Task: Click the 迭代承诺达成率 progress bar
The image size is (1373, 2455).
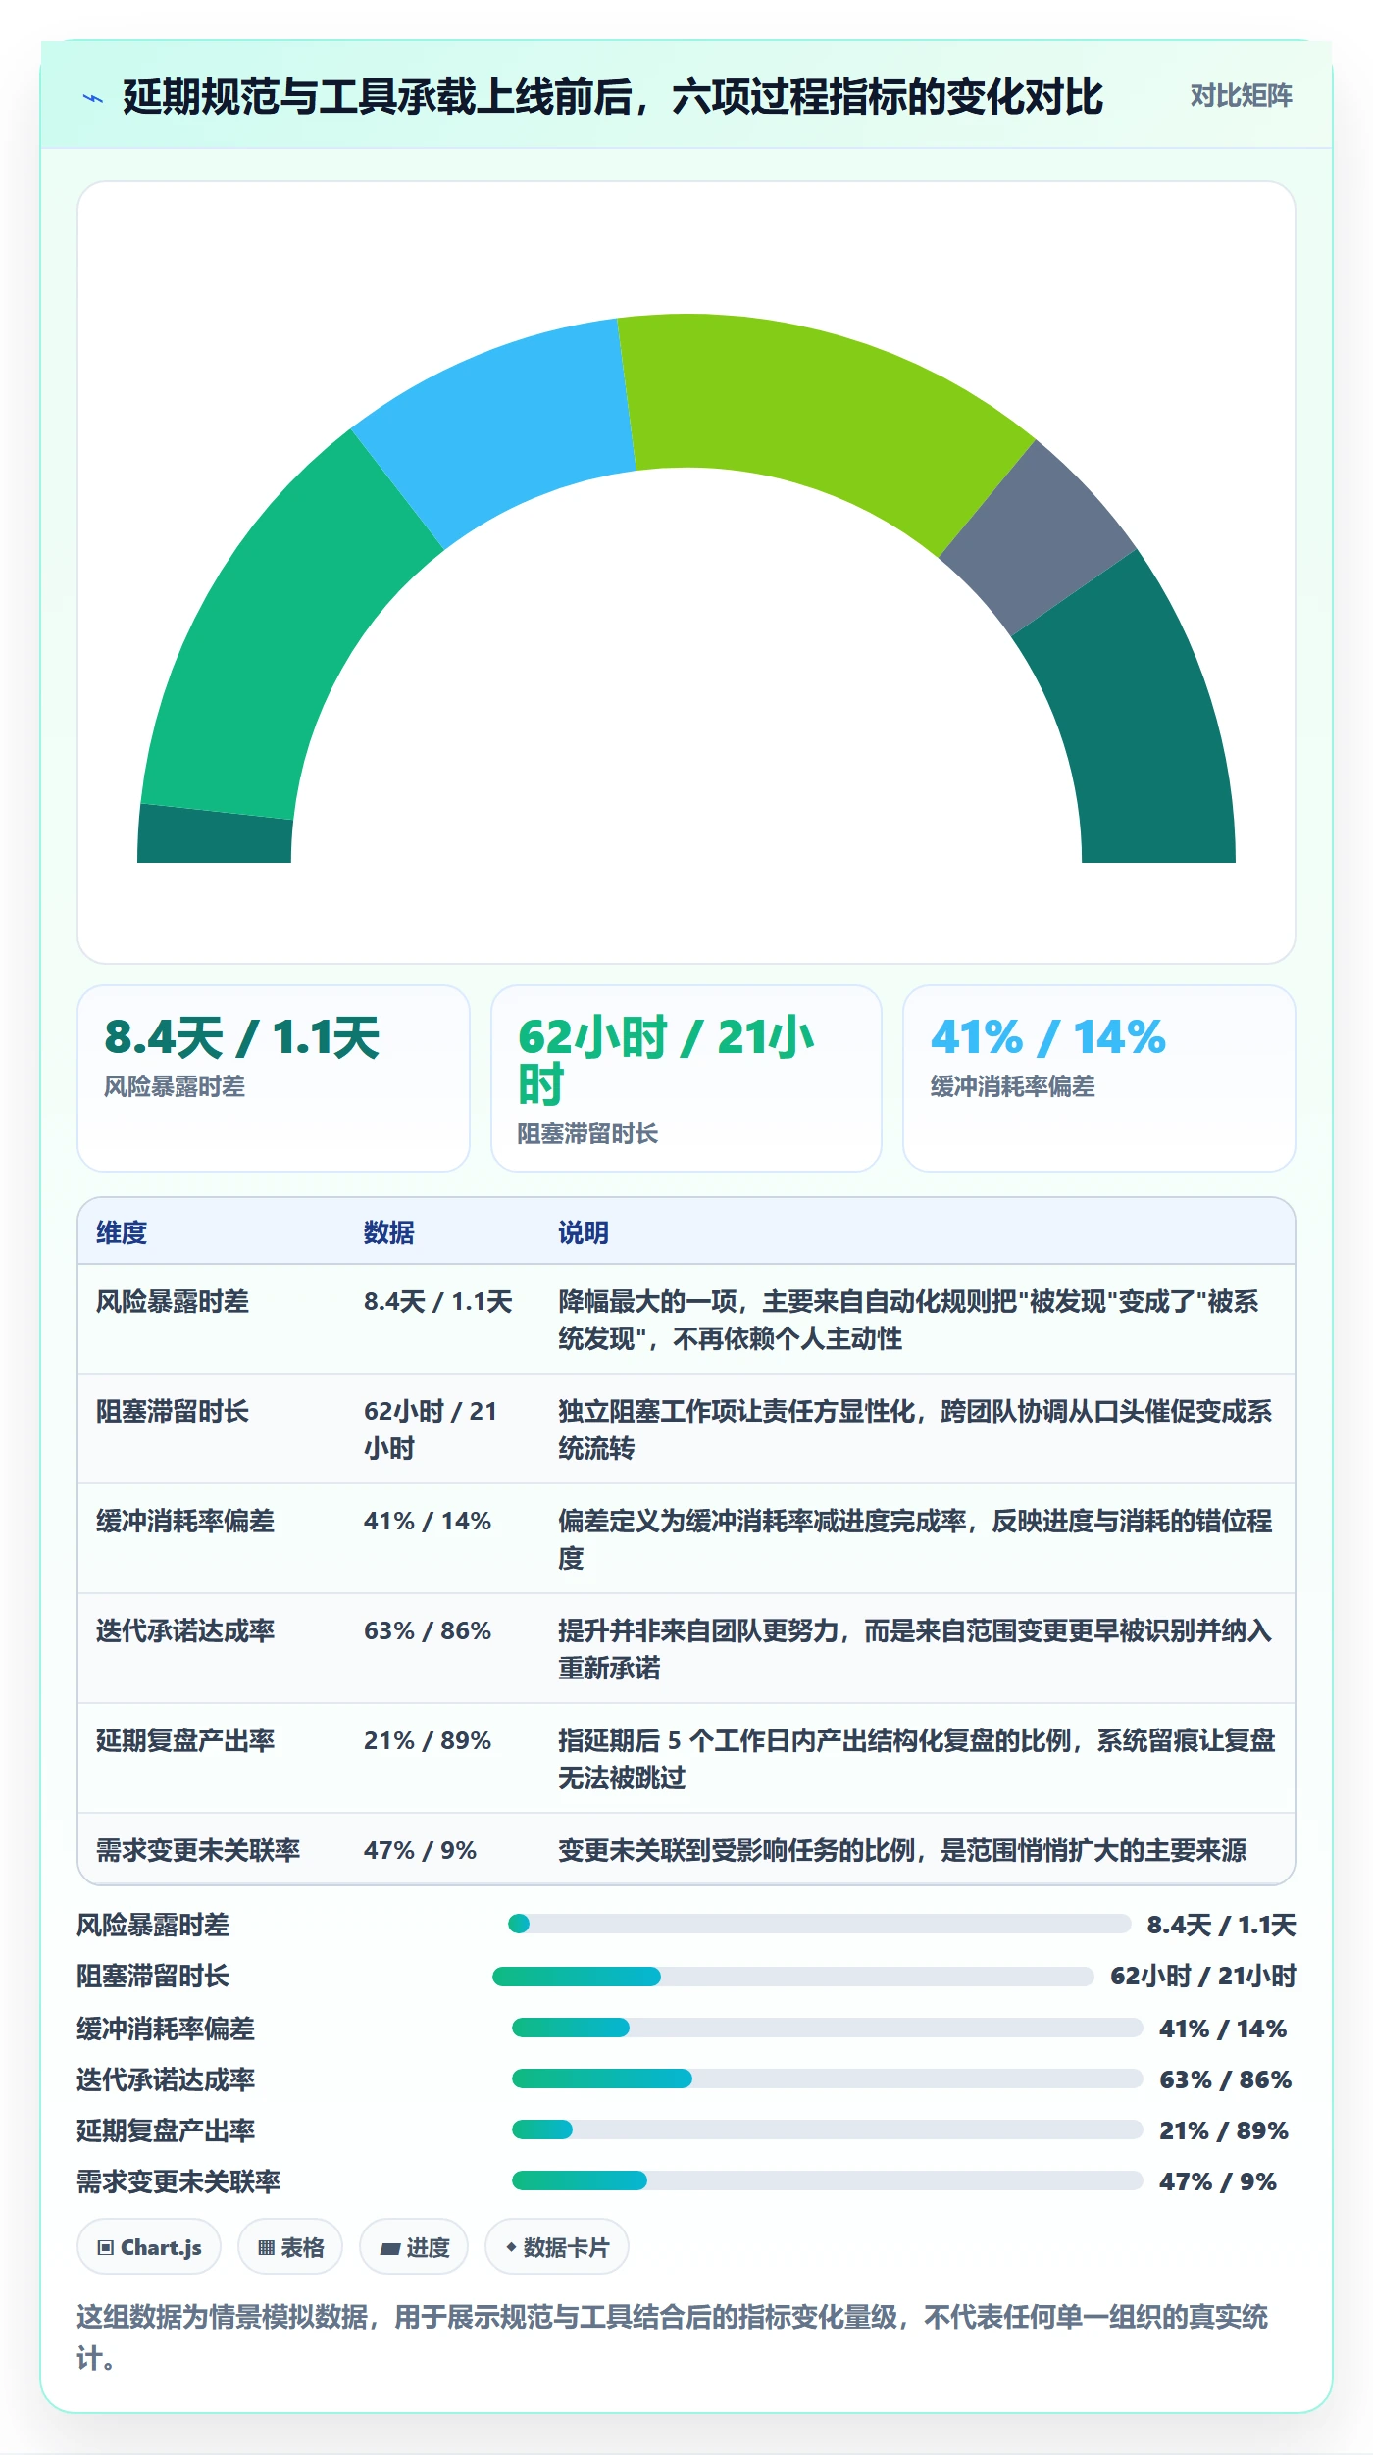Action: point(828,2078)
